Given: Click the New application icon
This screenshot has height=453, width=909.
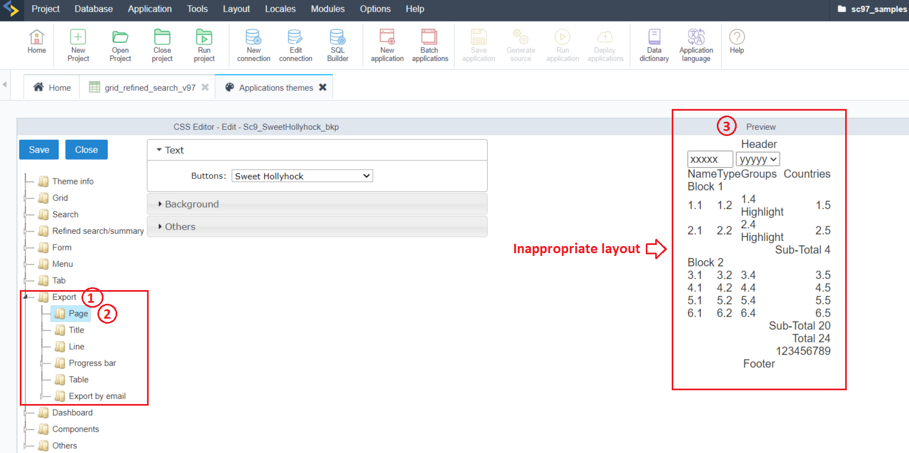Looking at the screenshot, I should click(387, 46).
